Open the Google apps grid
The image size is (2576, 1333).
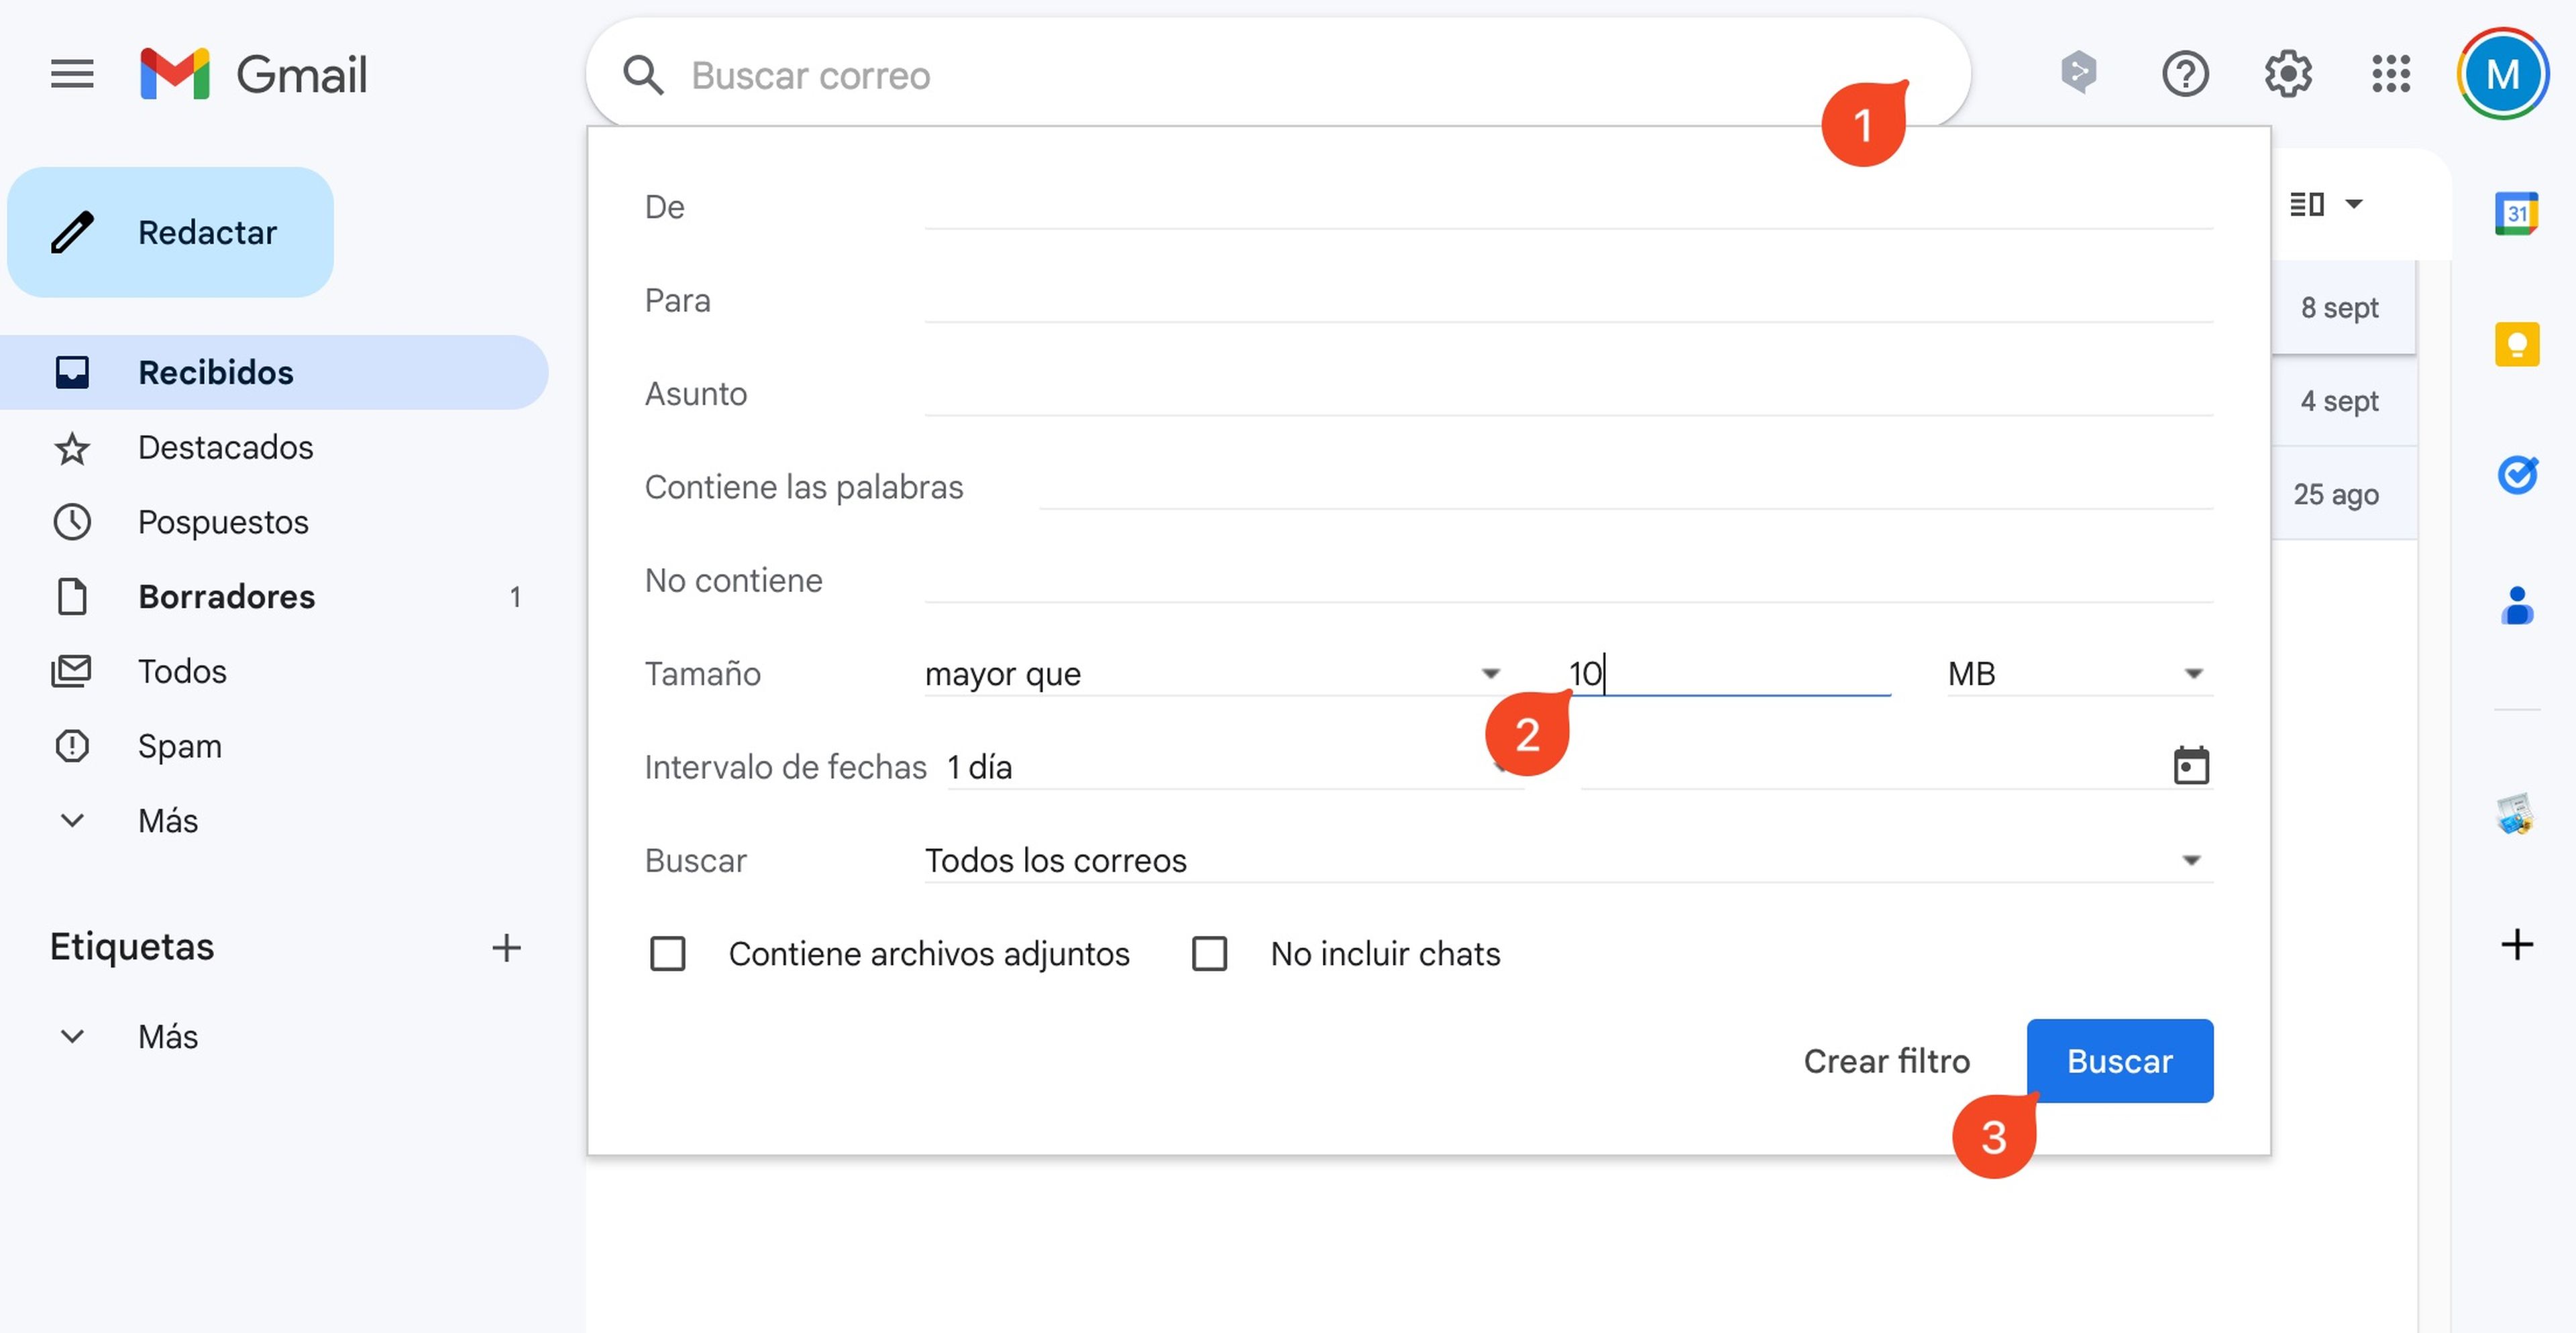(x=2390, y=74)
